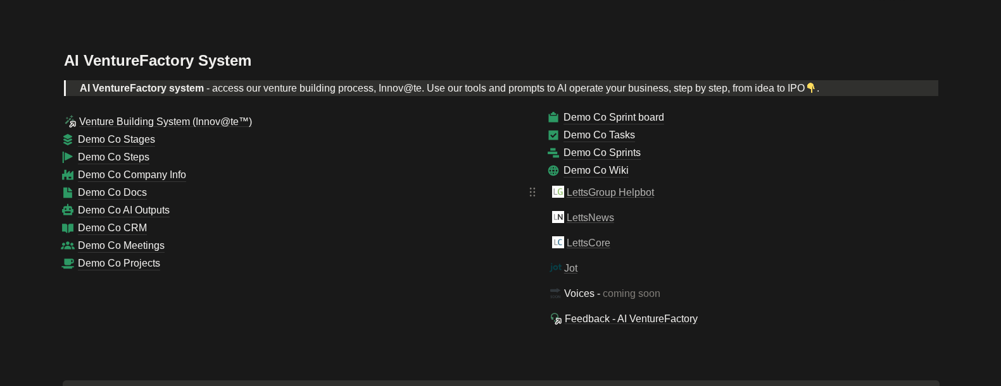
Task: Click the layers icon beside Demo Co Stages
Action: coord(68,140)
